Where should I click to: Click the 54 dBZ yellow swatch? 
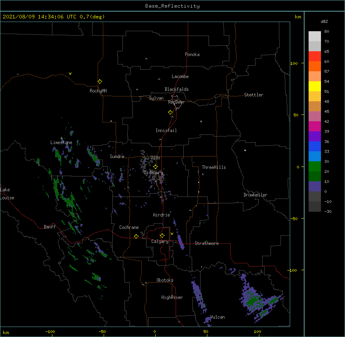point(315,86)
